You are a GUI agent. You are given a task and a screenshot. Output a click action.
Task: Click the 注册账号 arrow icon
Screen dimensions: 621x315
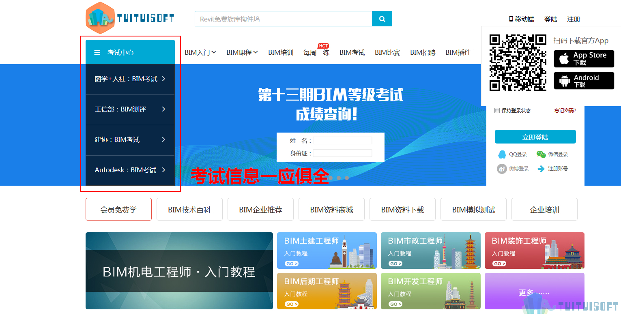pyautogui.click(x=541, y=169)
